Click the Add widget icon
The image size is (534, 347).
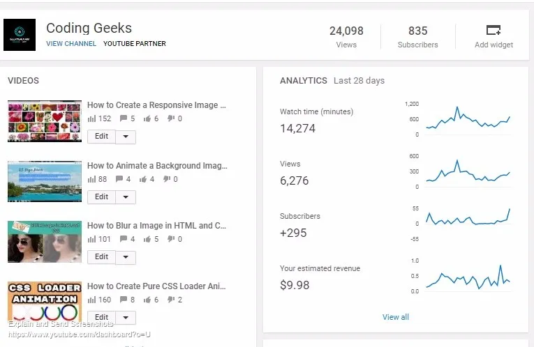494,30
